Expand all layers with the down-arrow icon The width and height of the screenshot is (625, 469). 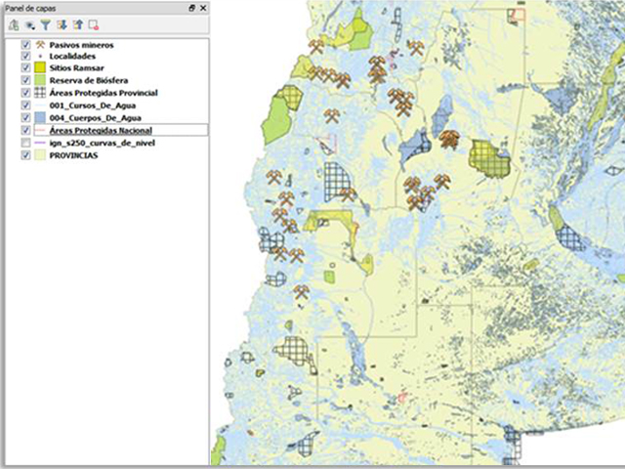(x=62, y=25)
